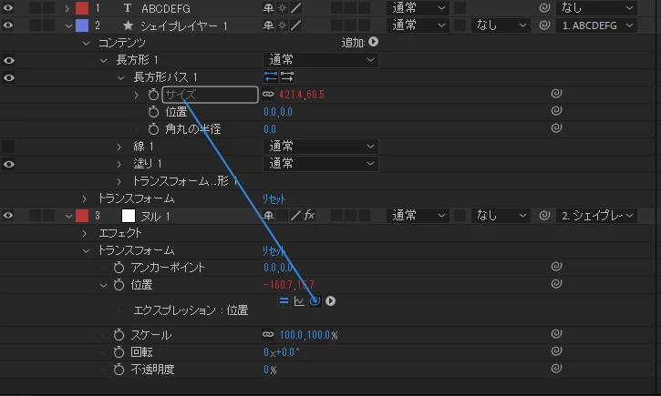Viewport: 661px width, 396px height.
Task: Toggle eye for 長方形 1 group
Action: pos(8,60)
